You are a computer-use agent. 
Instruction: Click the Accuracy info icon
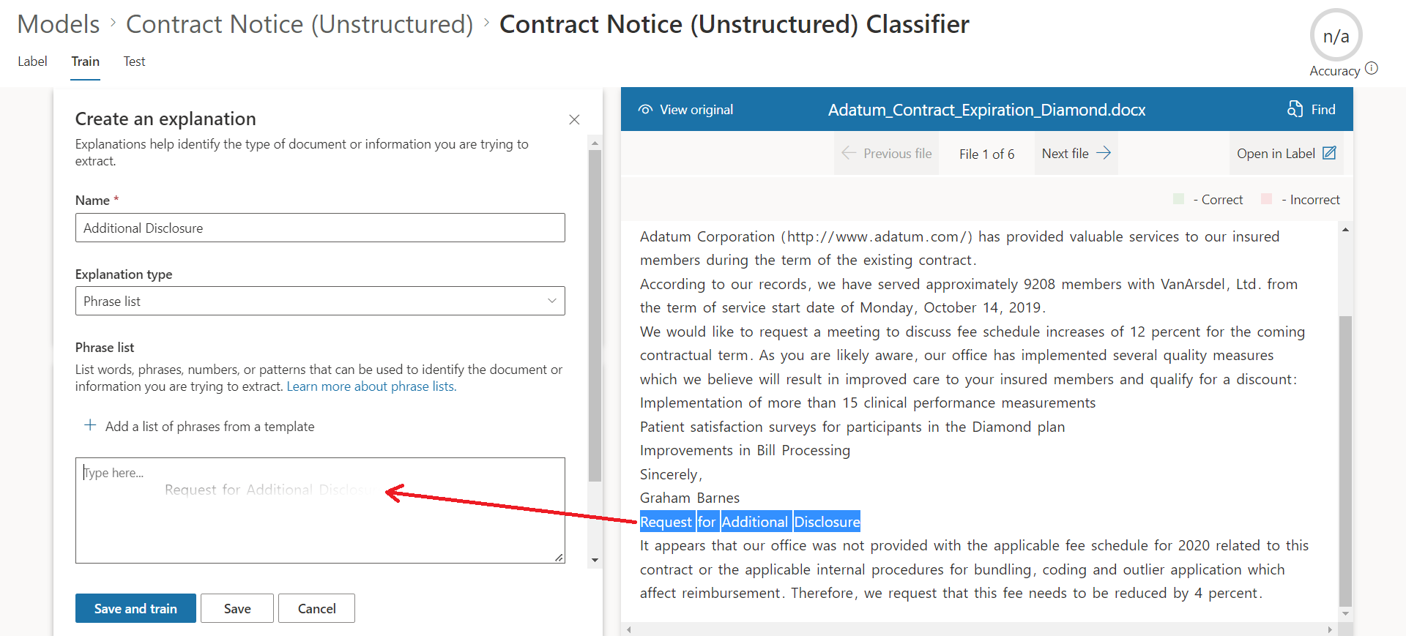click(x=1372, y=68)
